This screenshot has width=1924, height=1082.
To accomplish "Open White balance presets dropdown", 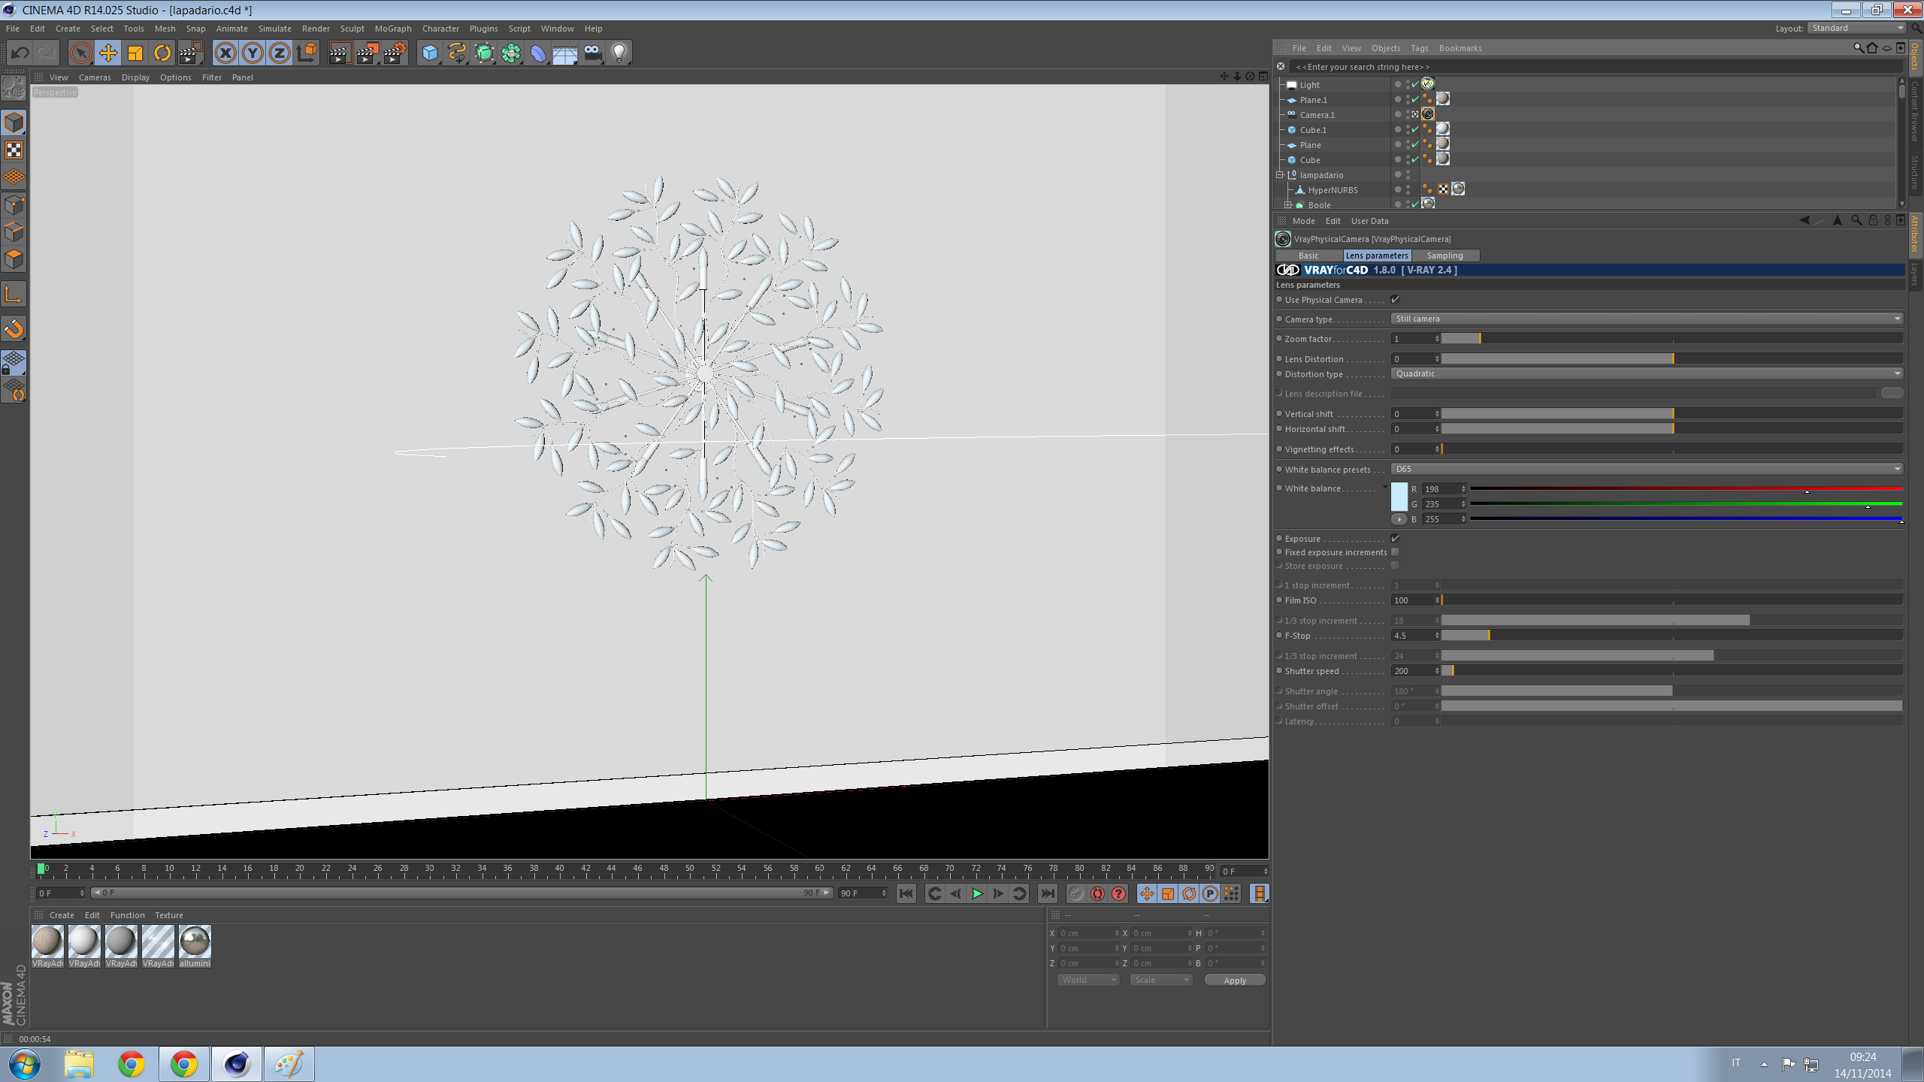I will pos(1646,469).
